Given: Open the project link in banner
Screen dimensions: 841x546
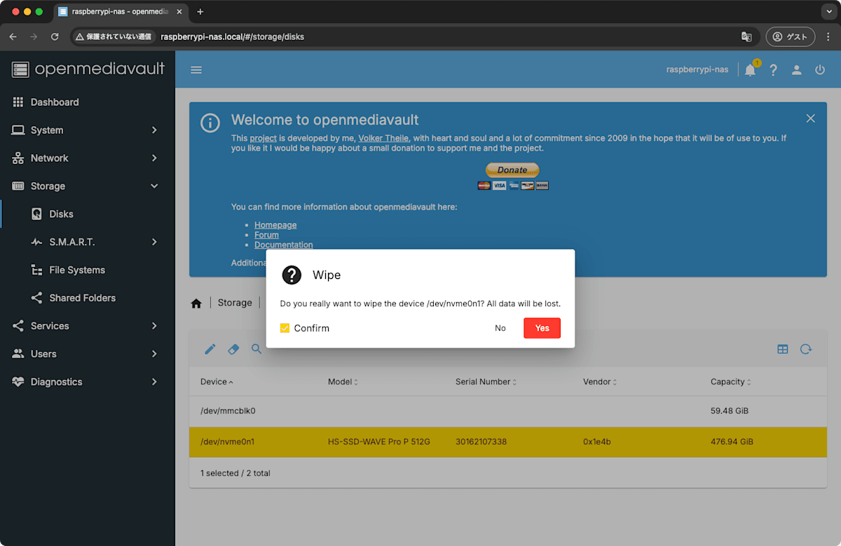Looking at the screenshot, I should [x=264, y=138].
